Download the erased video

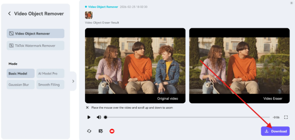(x=275, y=131)
